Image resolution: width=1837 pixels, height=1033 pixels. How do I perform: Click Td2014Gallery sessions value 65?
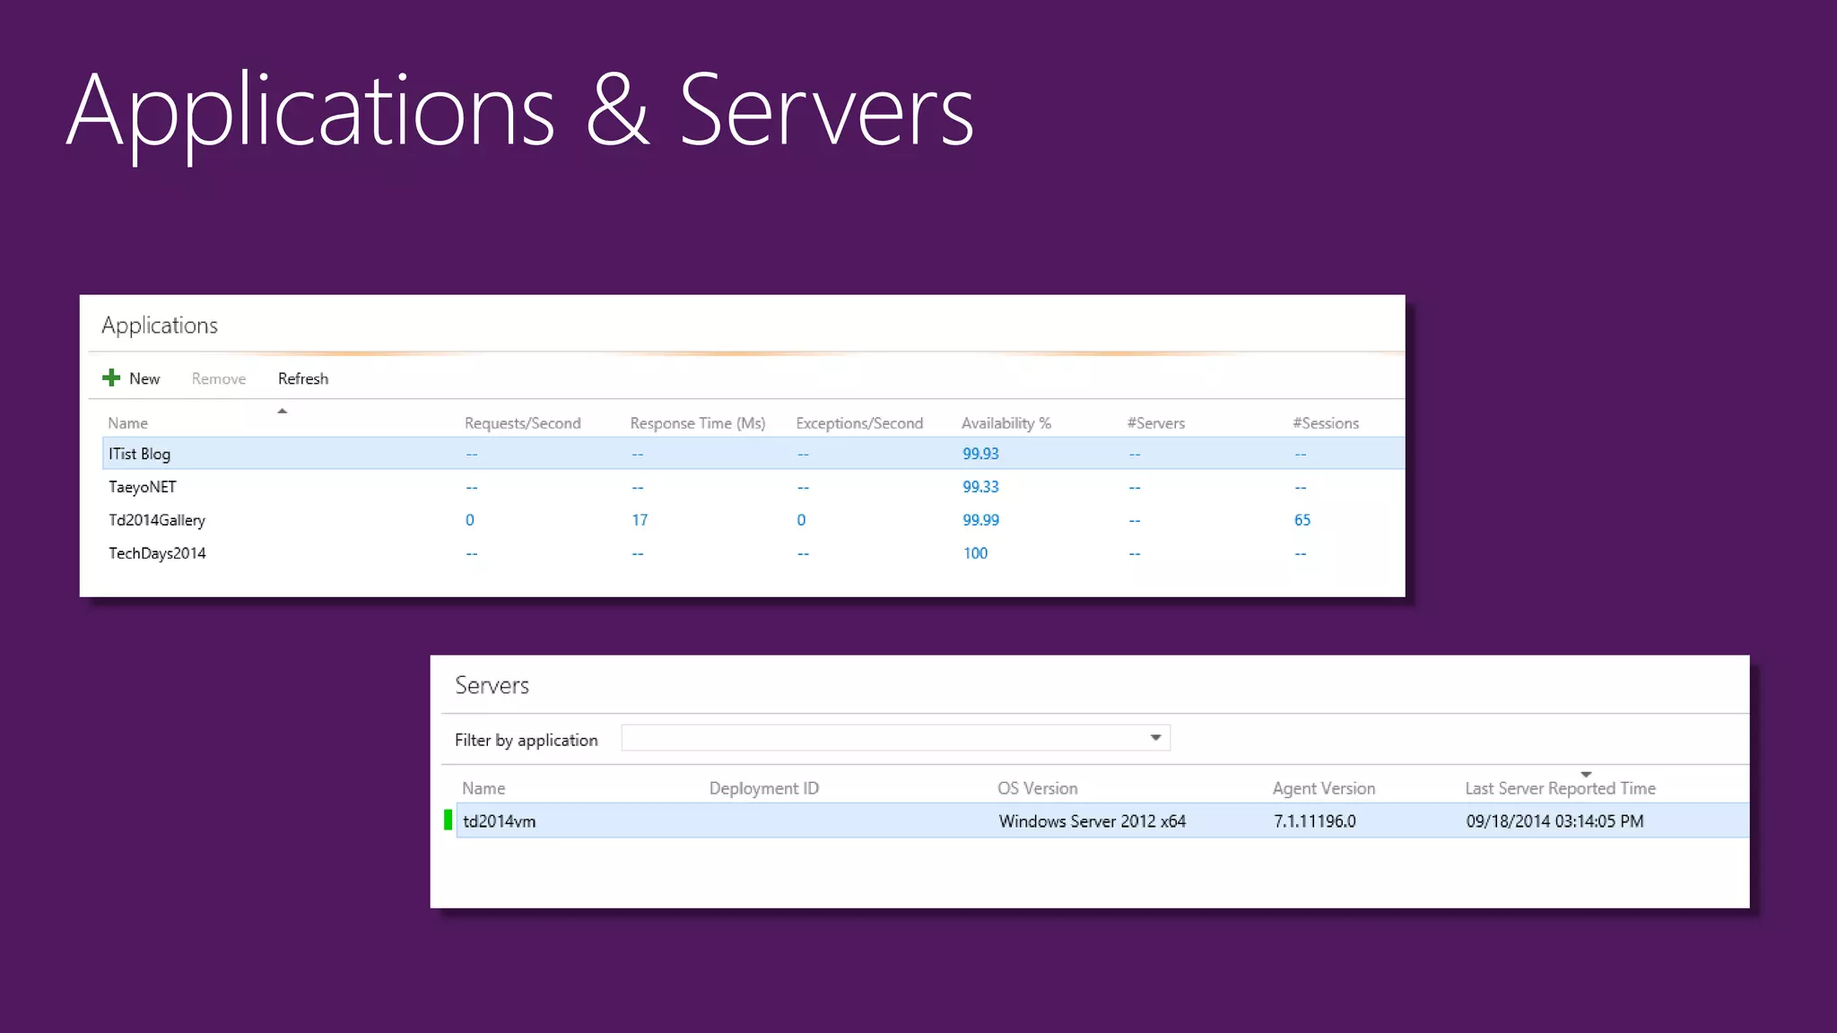click(1302, 520)
